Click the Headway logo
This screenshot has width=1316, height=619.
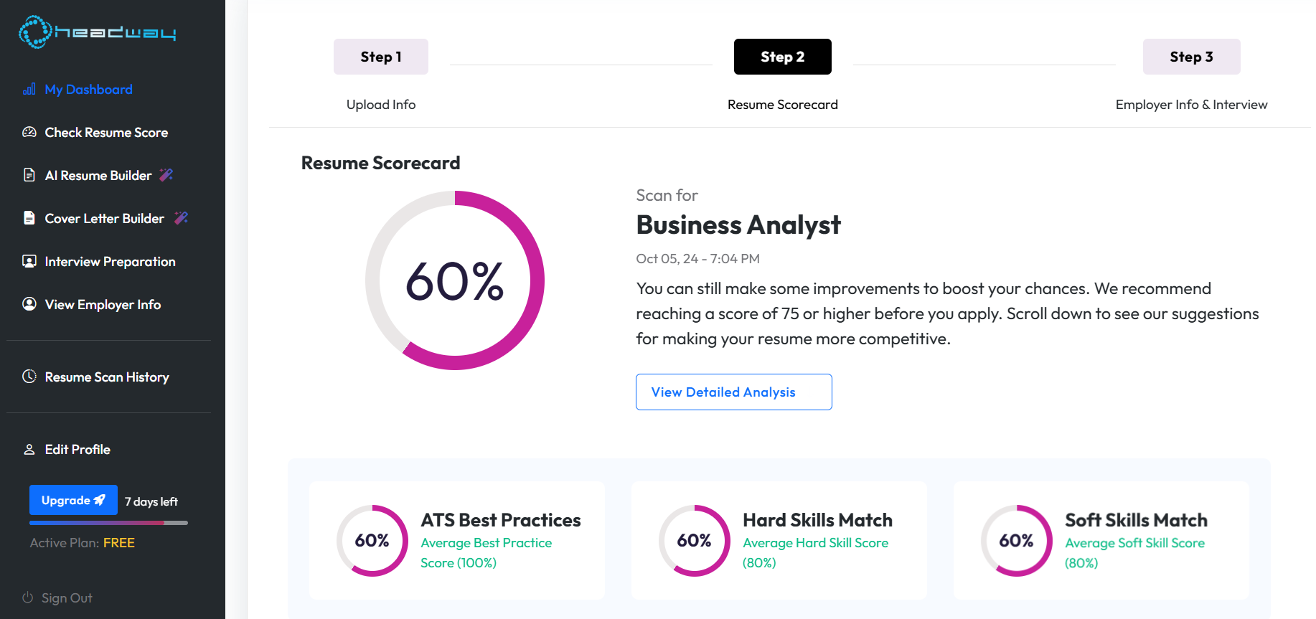[x=98, y=32]
